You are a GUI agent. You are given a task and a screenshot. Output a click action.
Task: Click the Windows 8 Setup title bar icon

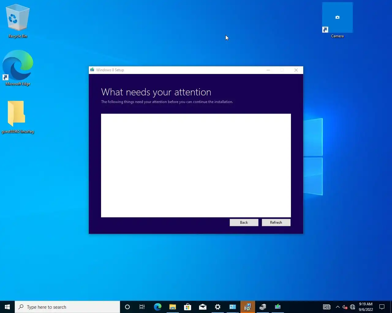click(x=92, y=70)
